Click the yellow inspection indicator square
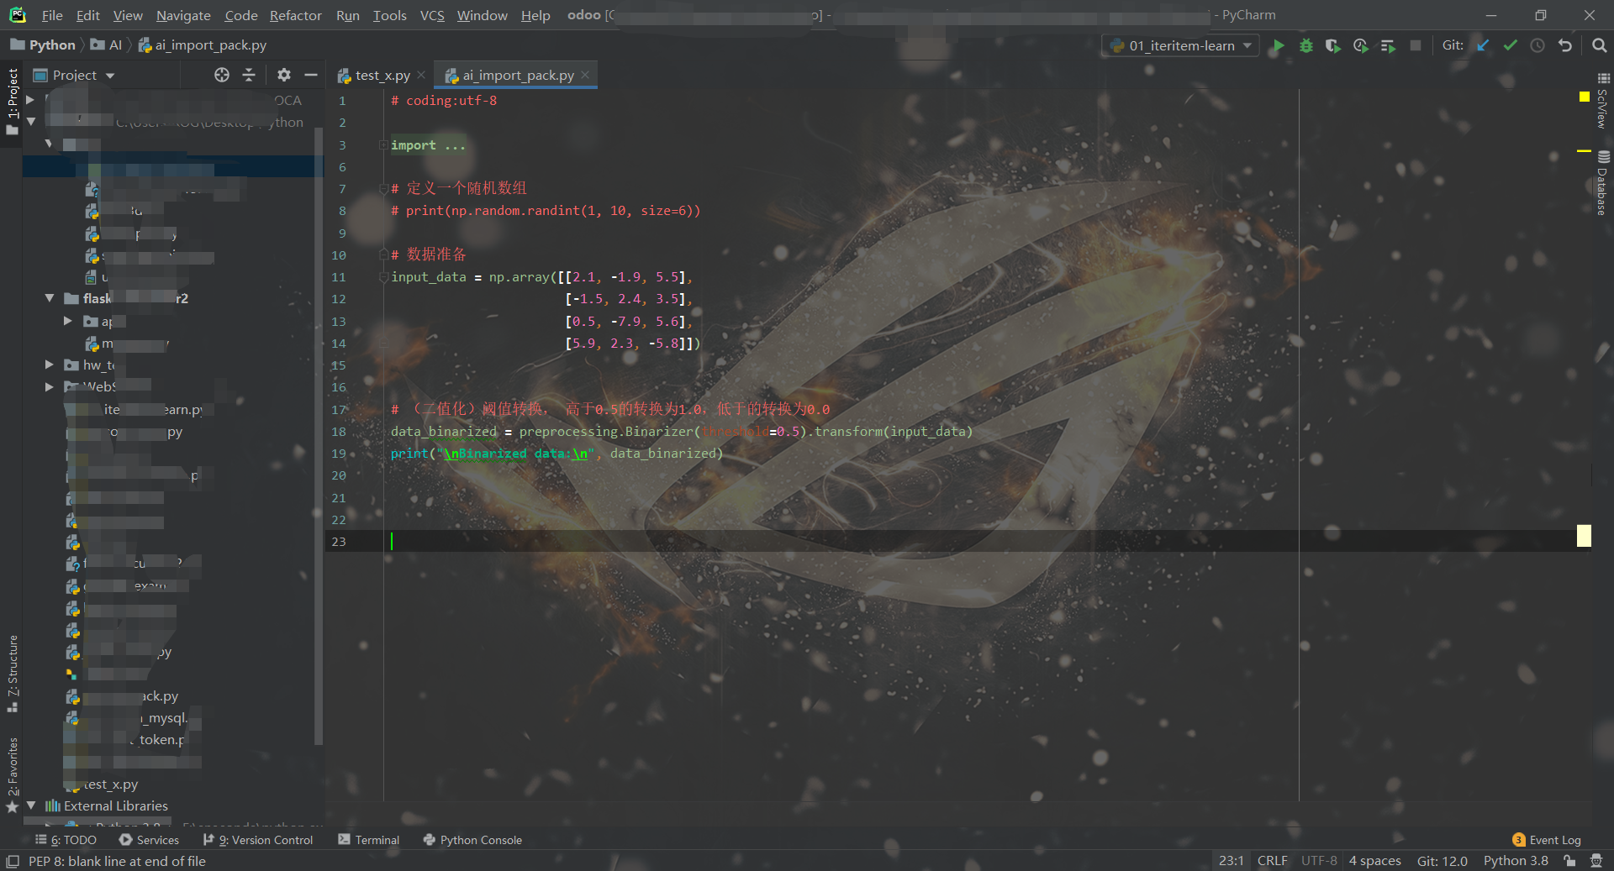 [1585, 97]
